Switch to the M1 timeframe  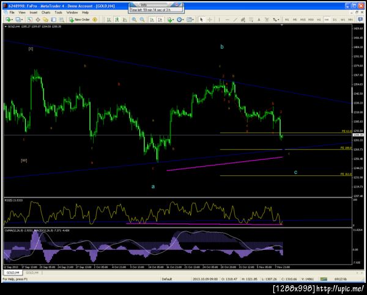[287, 20]
